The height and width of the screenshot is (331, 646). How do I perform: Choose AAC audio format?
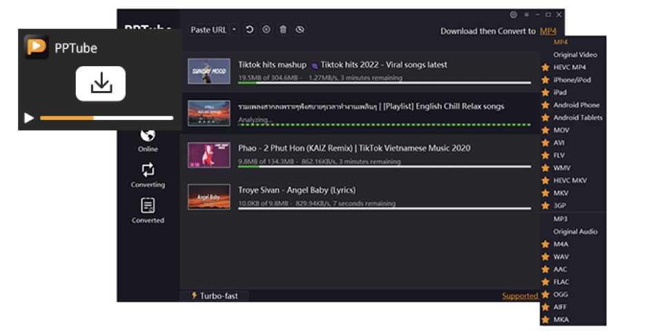pyautogui.click(x=560, y=269)
